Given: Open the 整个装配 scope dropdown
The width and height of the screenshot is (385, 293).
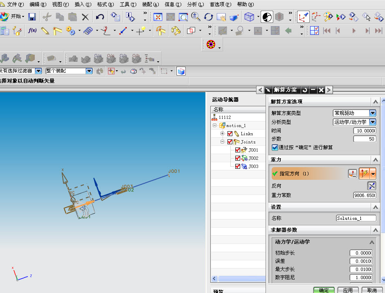Looking at the screenshot, I should coord(89,71).
